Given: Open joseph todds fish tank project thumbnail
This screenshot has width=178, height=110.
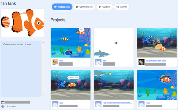Looking at the screenshot, I should pos(157,43).
